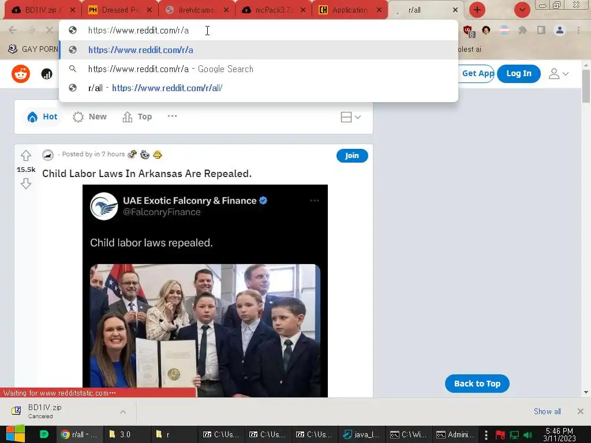This screenshot has height=443, width=591.
Task: Select the Google Search suggestion row
Action: [259, 69]
